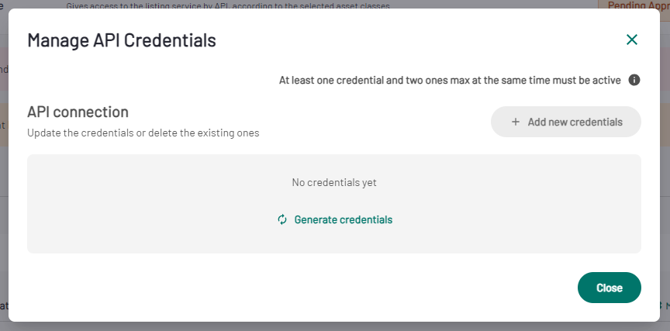Click the Generate credentials link text

[x=343, y=219]
